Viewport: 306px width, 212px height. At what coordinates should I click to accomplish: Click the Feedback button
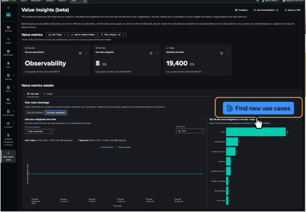241,10
